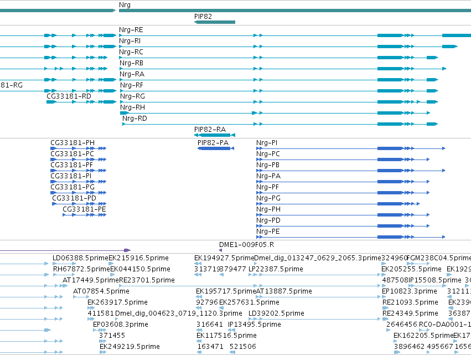This screenshot has width=471, height=355.
Task: Click the EK044150.5prime label
Action: click(x=140, y=269)
